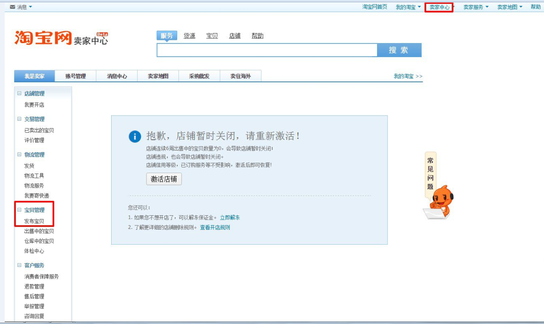
Task: Open 卖家中心 in the top bar
Action: [x=439, y=7]
